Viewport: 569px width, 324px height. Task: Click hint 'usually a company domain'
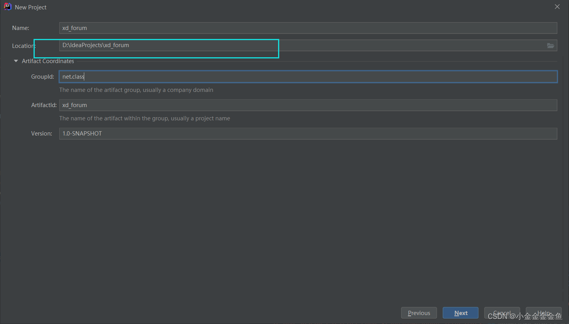point(178,90)
